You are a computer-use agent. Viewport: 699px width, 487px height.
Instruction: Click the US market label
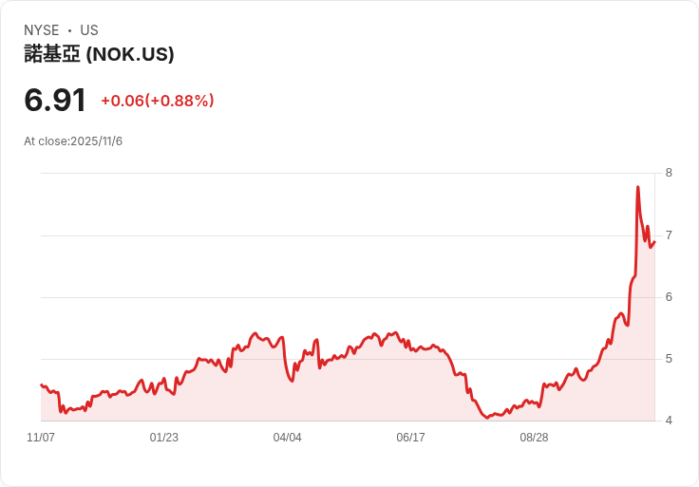(89, 30)
